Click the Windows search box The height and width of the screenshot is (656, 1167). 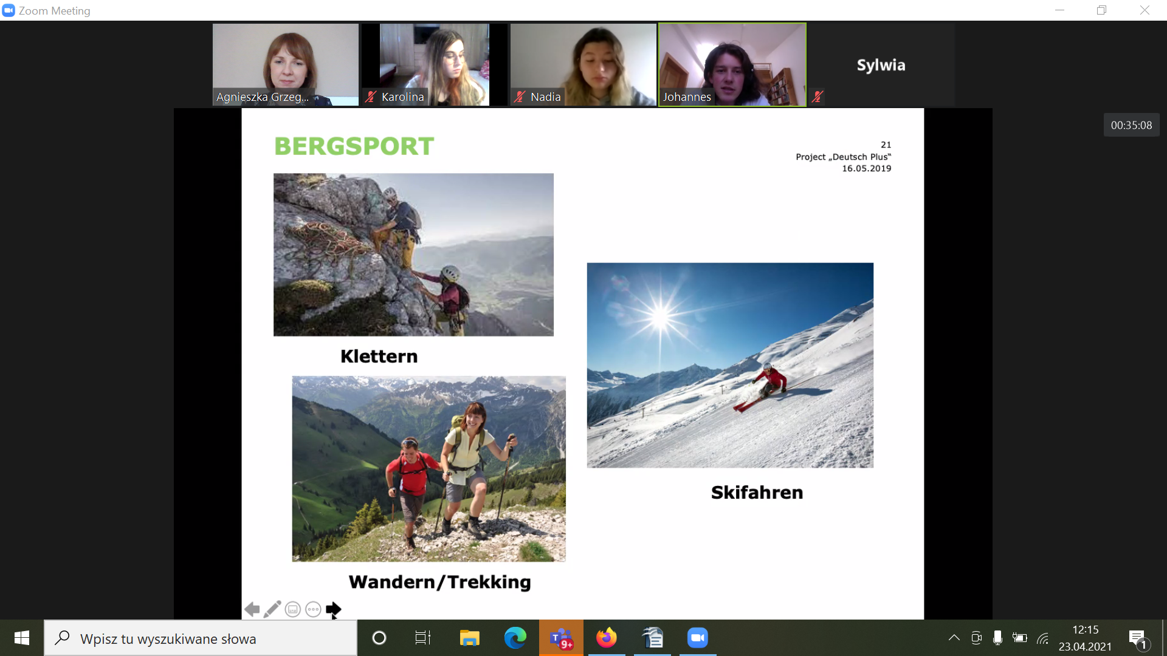point(201,638)
